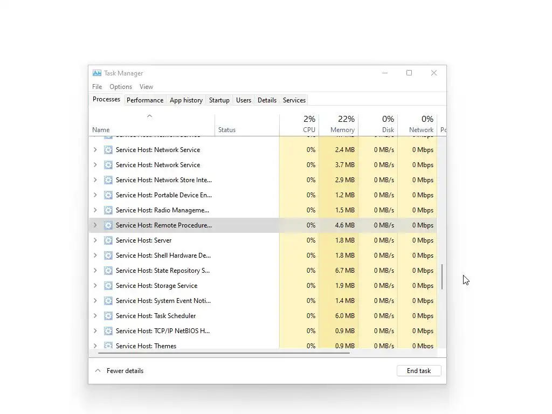Open the Startup tab
The width and height of the screenshot is (552, 414).
pyautogui.click(x=219, y=100)
